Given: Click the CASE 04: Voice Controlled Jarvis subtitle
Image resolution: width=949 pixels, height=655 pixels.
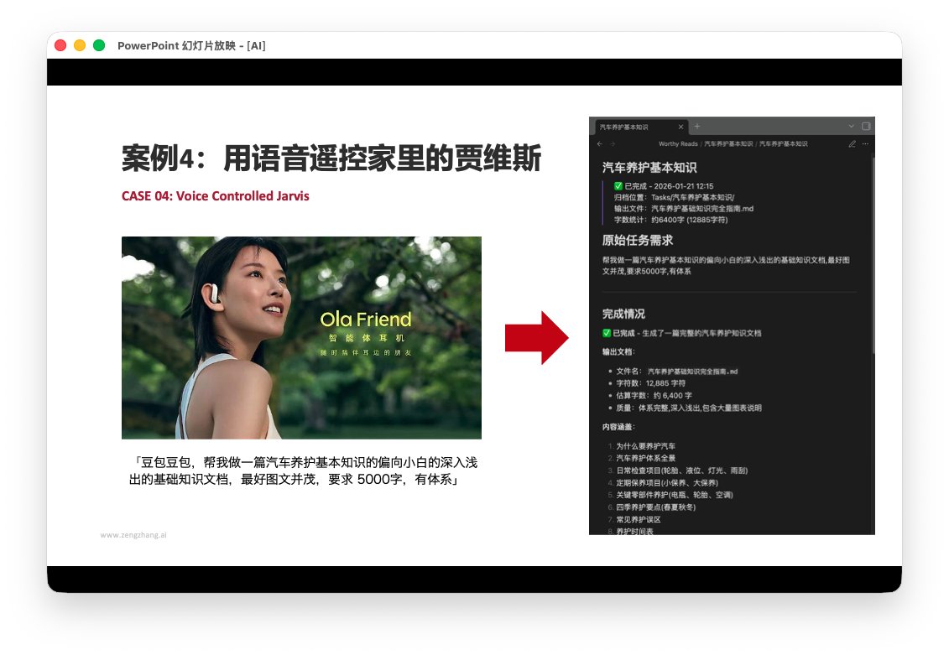Looking at the screenshot, I should (x=216, y=196).
